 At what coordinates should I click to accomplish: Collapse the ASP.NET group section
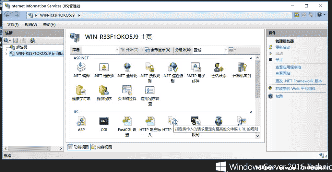[x=251, y=58]
